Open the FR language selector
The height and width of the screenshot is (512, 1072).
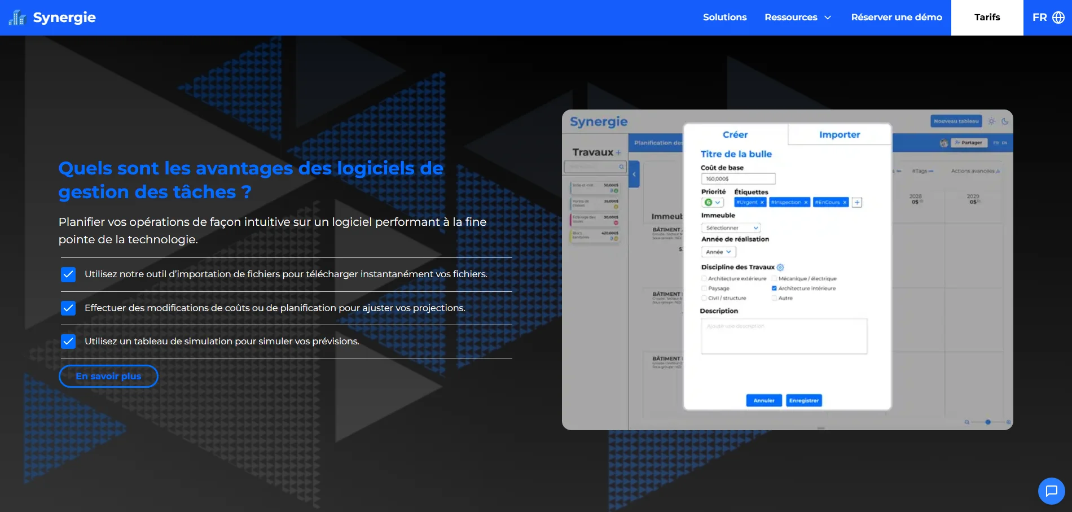pos(1048,17)
